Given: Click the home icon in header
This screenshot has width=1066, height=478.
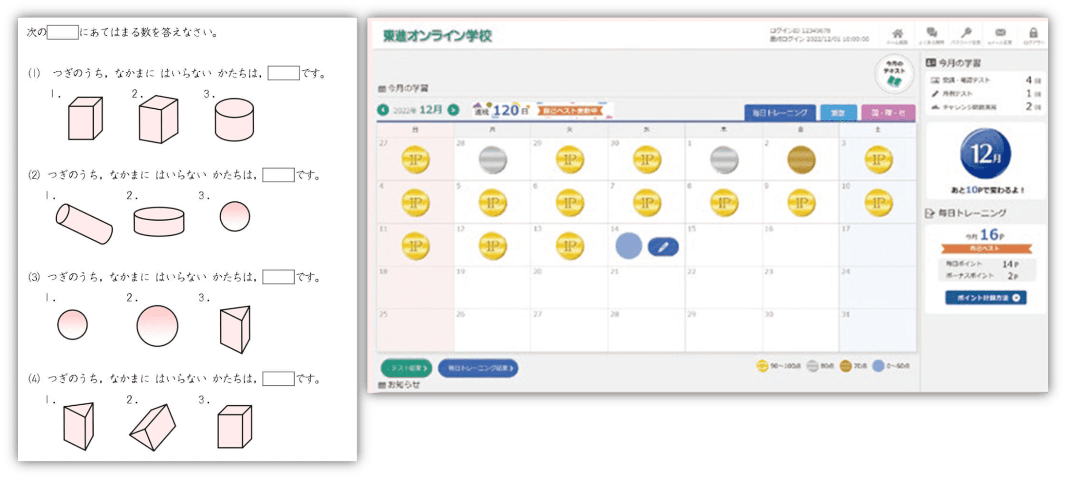Looking at the screenshot, I should click(897, 34).
